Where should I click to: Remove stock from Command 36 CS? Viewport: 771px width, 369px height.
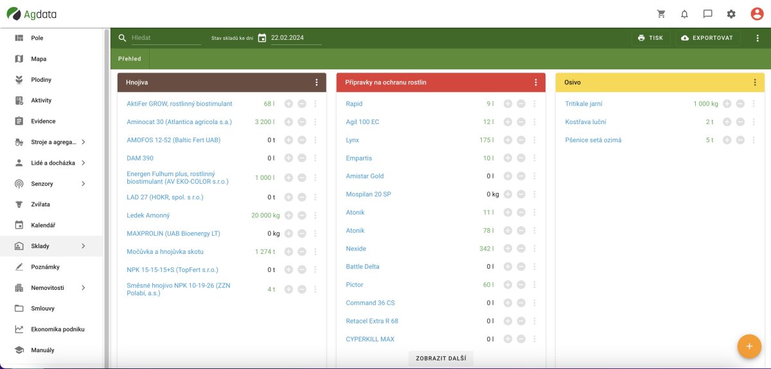click(x=521, y=303)
